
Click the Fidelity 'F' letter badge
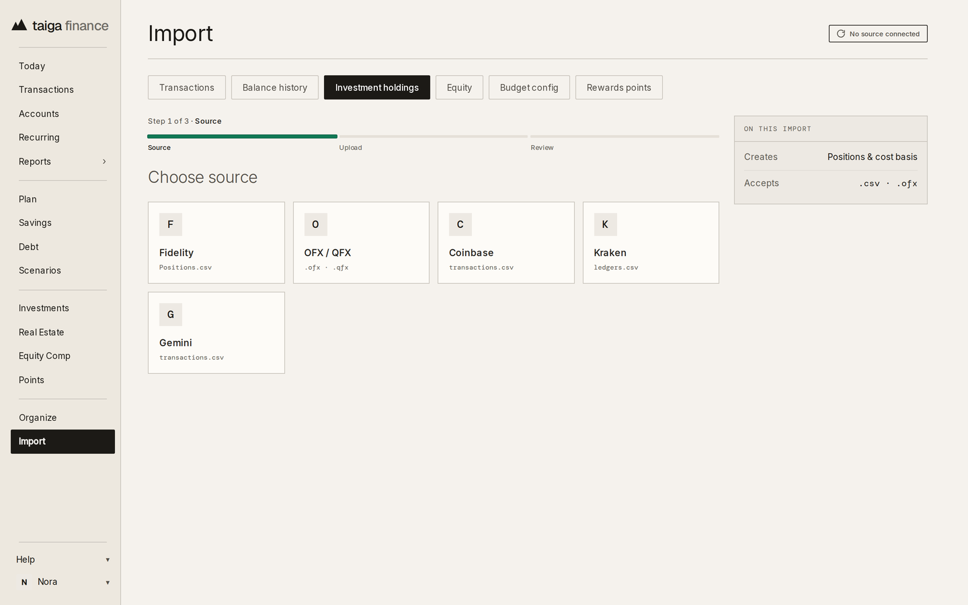click(171, 225)
